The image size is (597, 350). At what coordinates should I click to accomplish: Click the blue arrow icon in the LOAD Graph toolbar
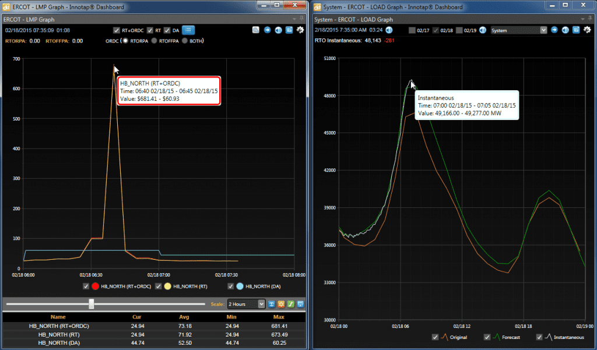[554, 30]
